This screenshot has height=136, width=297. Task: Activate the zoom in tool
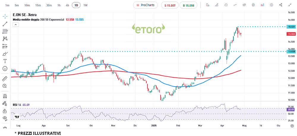5,86
